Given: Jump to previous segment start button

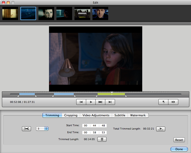Looking at the screenshot, I should [81, 102].
